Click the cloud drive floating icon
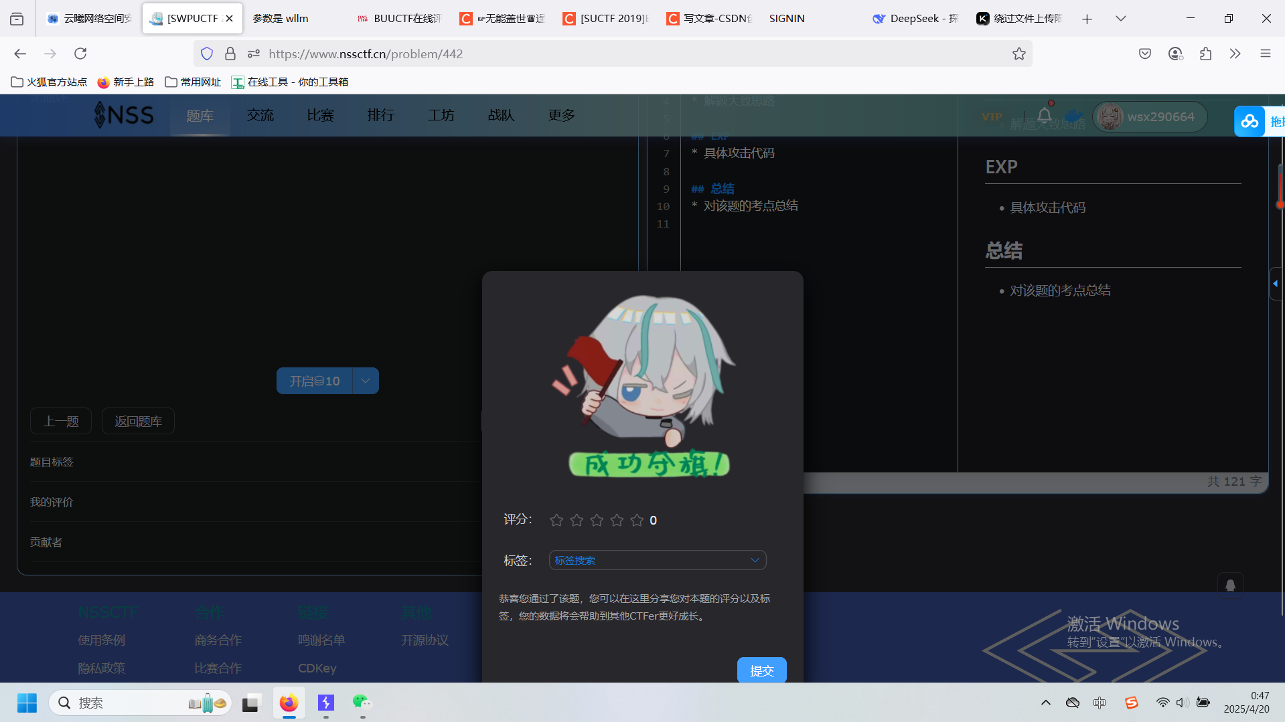This screenshot has width=1285, height=722. pyautogui.click(x=1250, y=121)
